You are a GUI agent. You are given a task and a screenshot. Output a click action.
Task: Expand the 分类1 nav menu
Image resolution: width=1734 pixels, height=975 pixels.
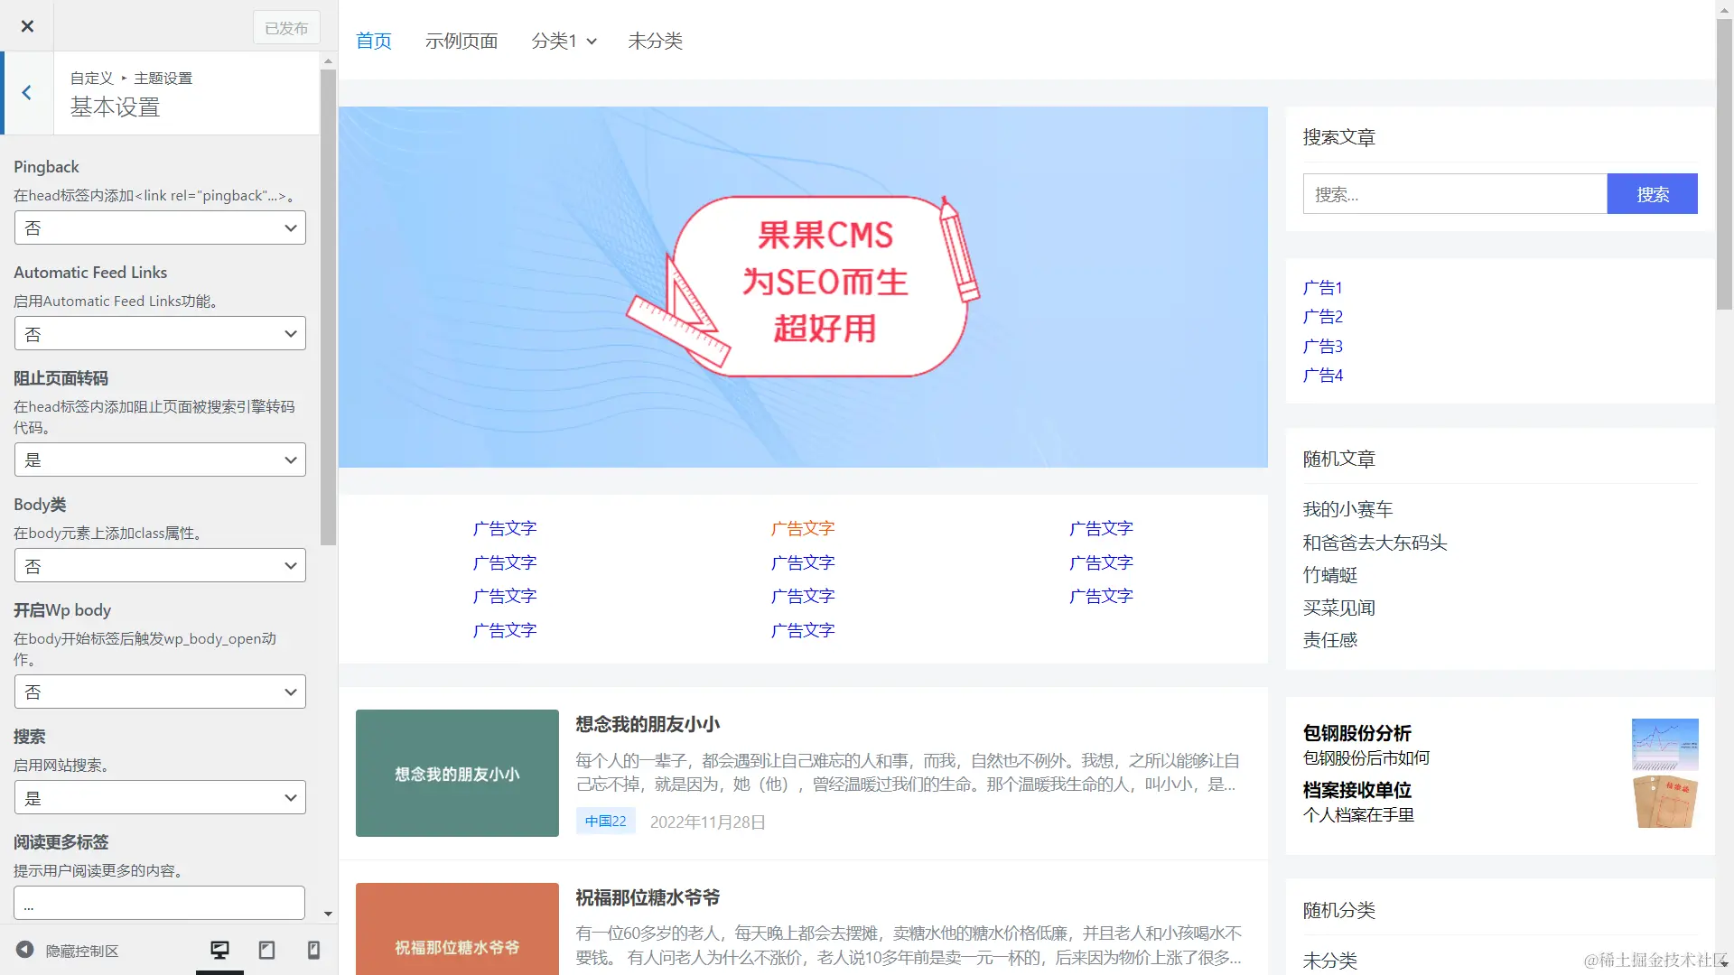click(564, 41)
